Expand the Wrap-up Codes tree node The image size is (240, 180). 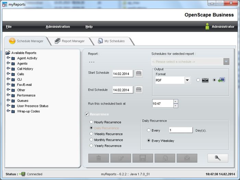tap(8, 111)
